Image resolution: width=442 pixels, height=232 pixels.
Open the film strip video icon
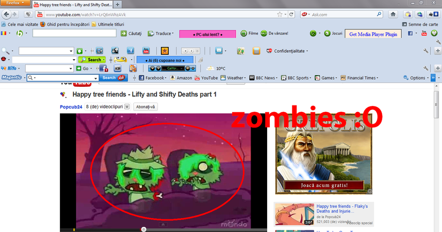pyautogui.click(x=117, y=68)
